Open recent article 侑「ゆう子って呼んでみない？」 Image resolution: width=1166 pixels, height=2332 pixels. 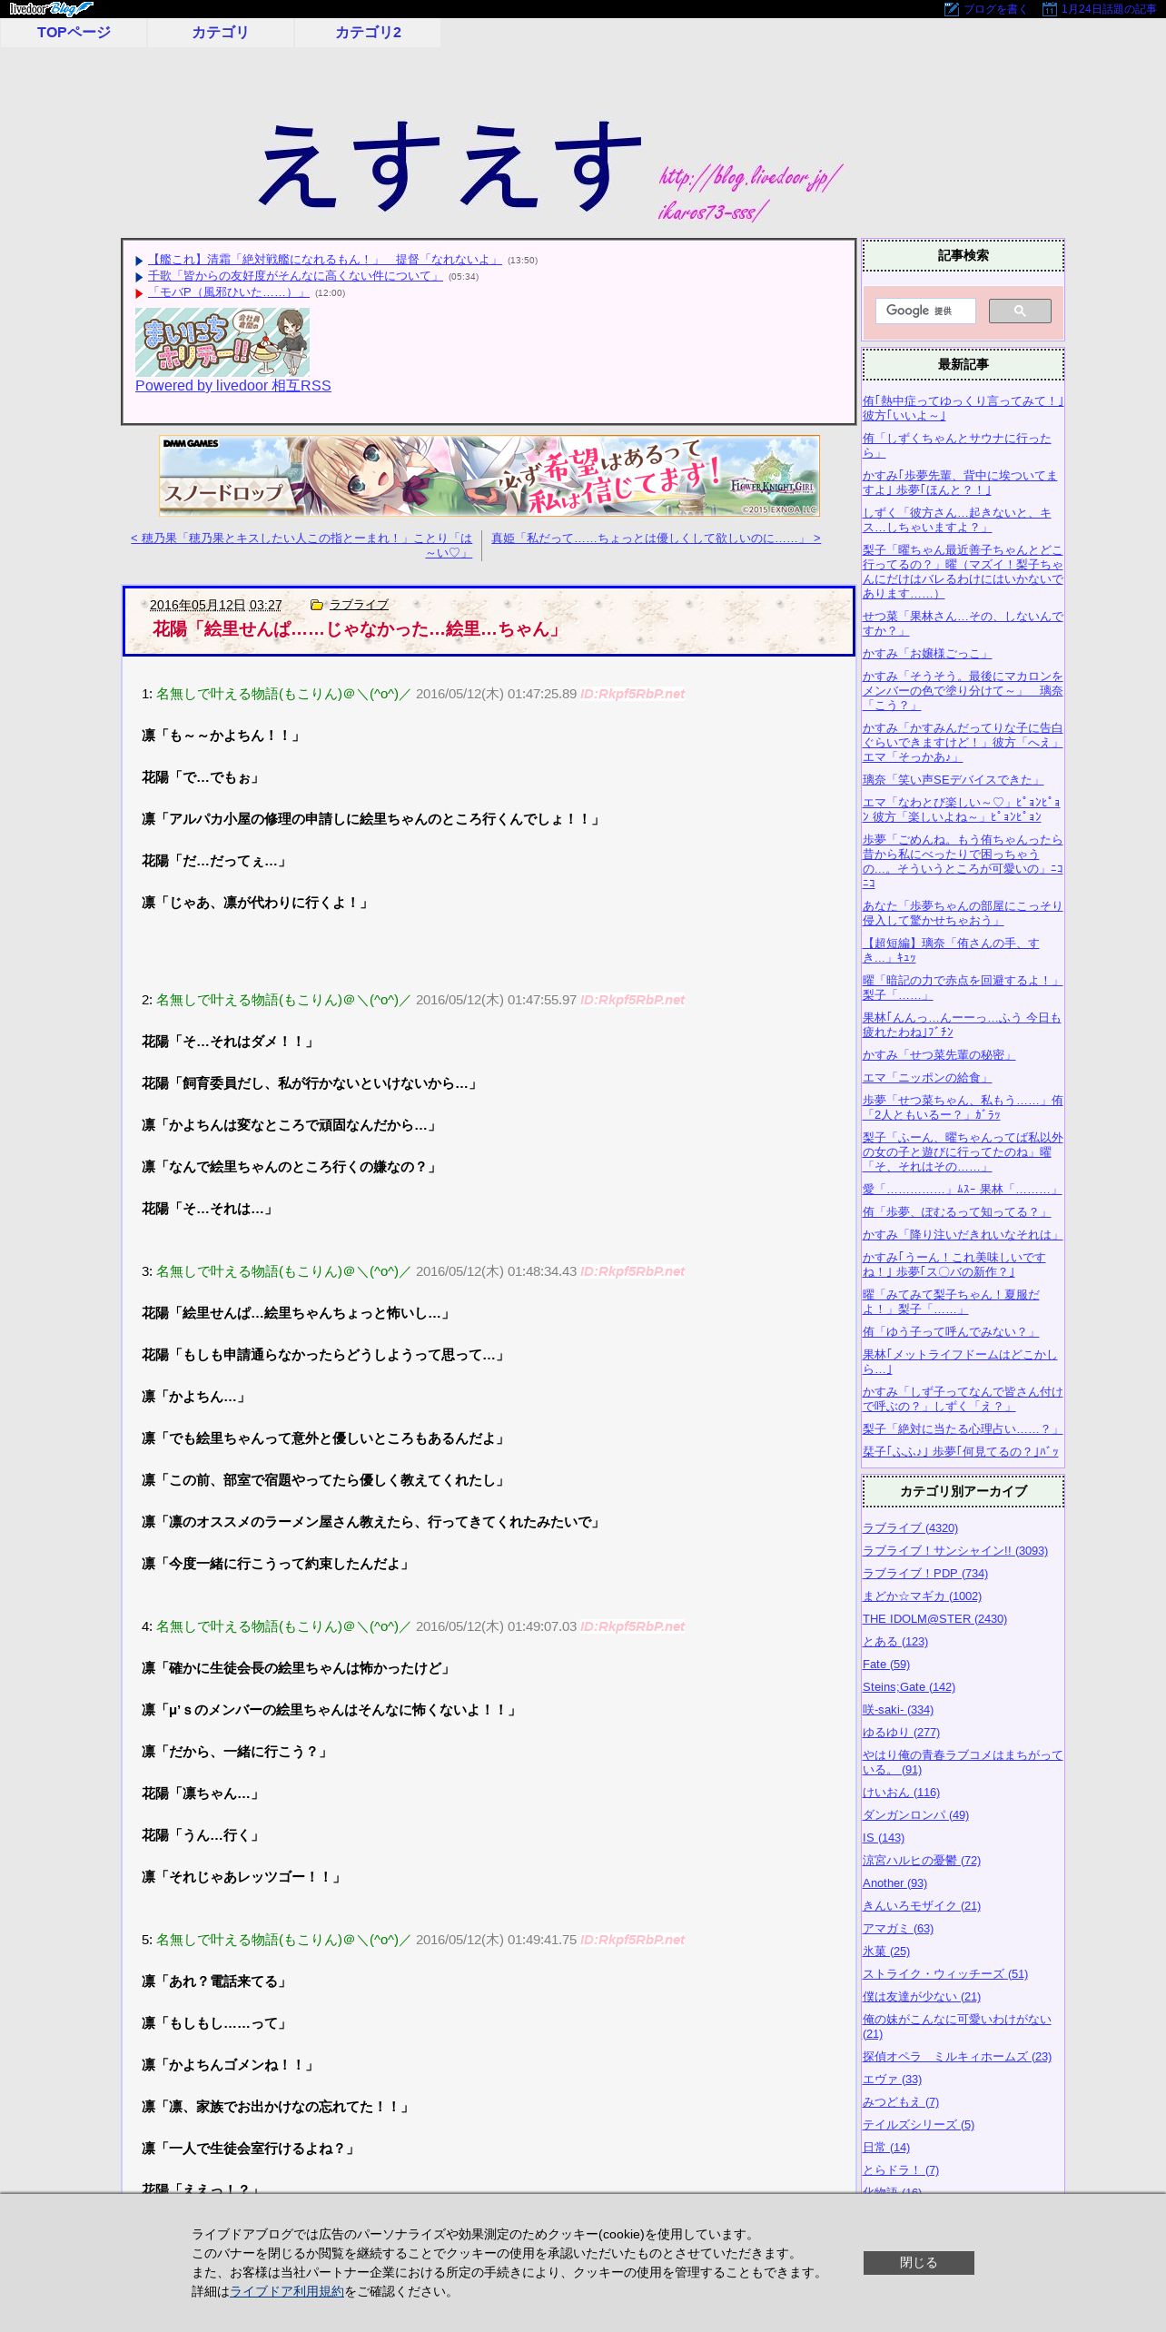pos(951,1332)
